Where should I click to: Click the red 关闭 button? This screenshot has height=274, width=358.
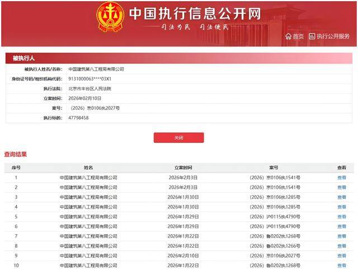coord(178,137)
